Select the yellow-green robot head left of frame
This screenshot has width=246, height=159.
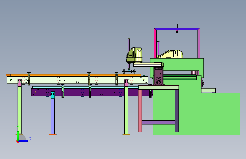pyautogui.click(x=134, y=55)
